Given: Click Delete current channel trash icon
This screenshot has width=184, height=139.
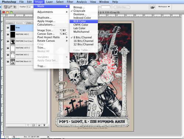Looking at the screenshot, I should click(x=44, y=125).
